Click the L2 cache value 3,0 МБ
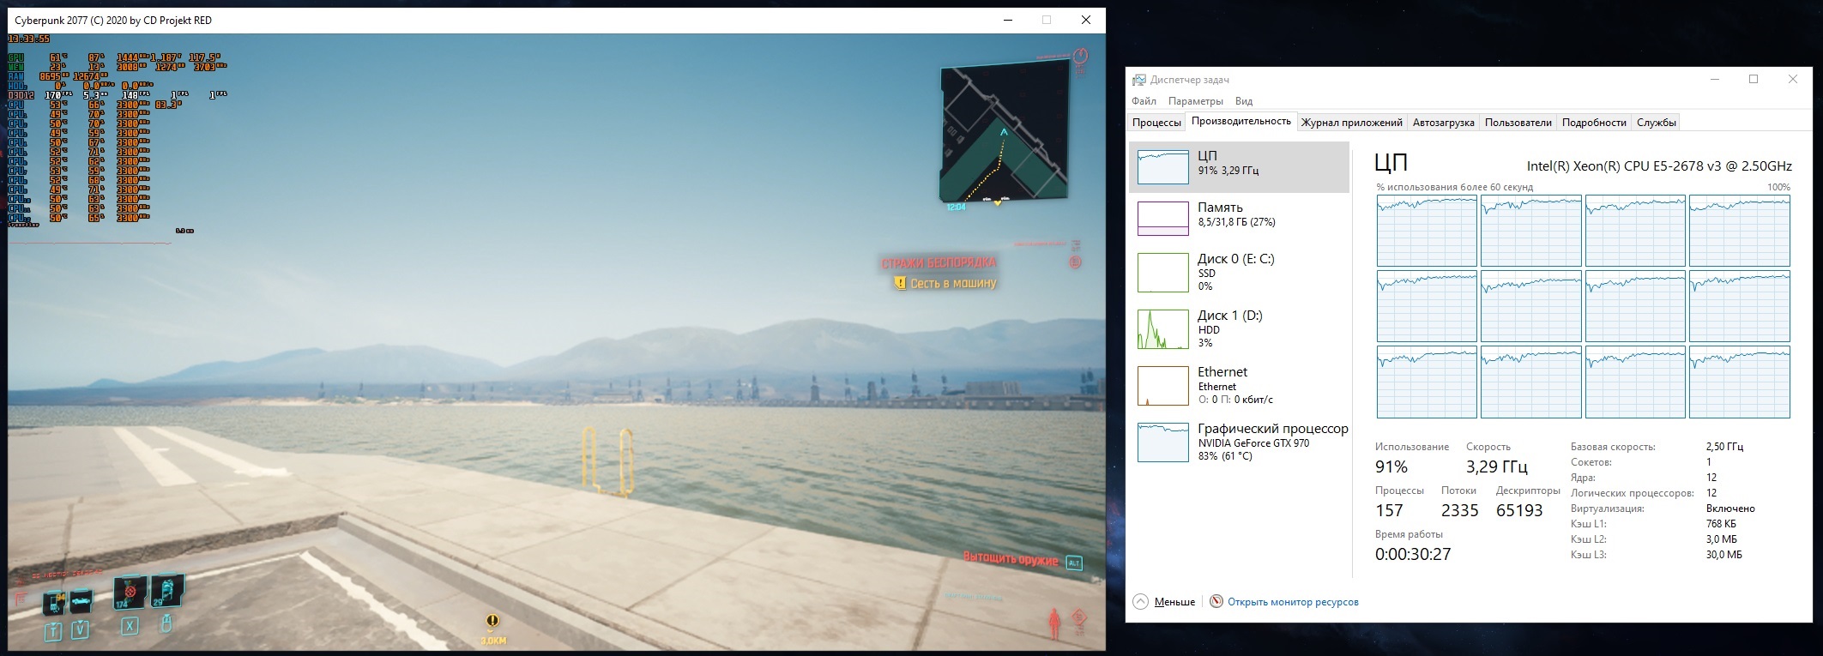Image resolution: width=1823 pixels, height=656 pixels. coord(1722,539)
